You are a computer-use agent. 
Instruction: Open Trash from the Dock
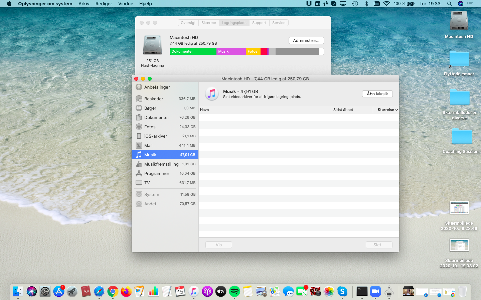(x=463, y=291)
